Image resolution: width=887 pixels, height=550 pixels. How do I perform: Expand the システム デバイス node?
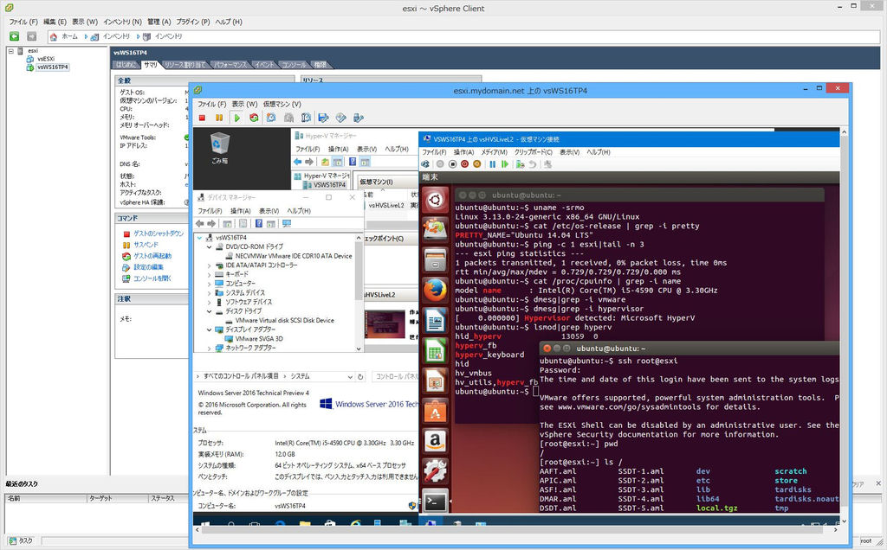[x=210, y=292]
